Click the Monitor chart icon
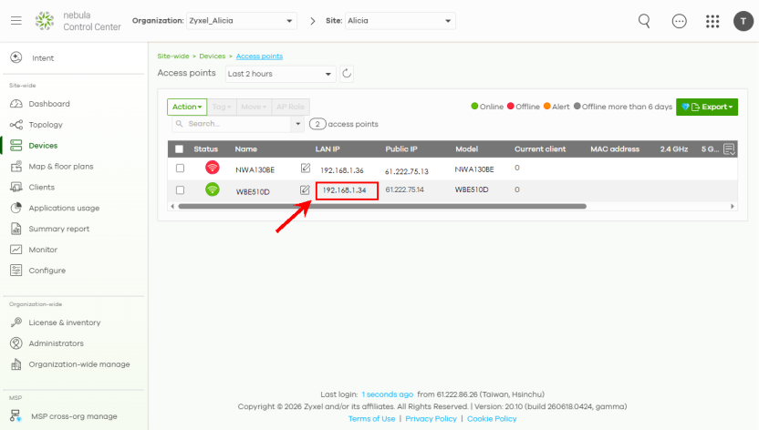This screenshot has height=430, width=759. [16, 250]
